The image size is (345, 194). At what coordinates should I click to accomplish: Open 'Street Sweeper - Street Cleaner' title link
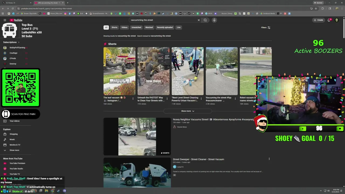tap(198, 159)
